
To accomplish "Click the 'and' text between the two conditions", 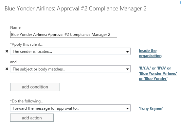I will coord(13,62).
